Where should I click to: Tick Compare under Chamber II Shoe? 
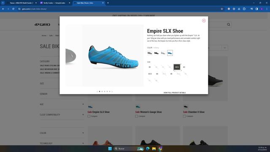(x=184, y=117)
